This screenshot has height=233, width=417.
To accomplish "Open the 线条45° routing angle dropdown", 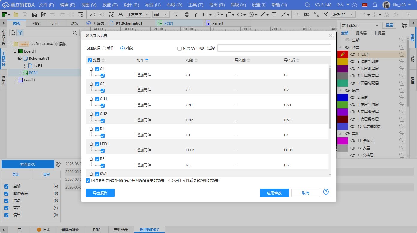I will click(343, 14).
